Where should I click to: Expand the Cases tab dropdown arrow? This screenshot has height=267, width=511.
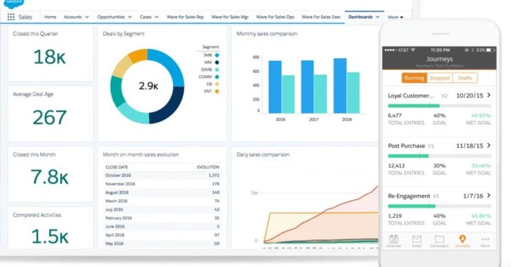pos(156,17)
